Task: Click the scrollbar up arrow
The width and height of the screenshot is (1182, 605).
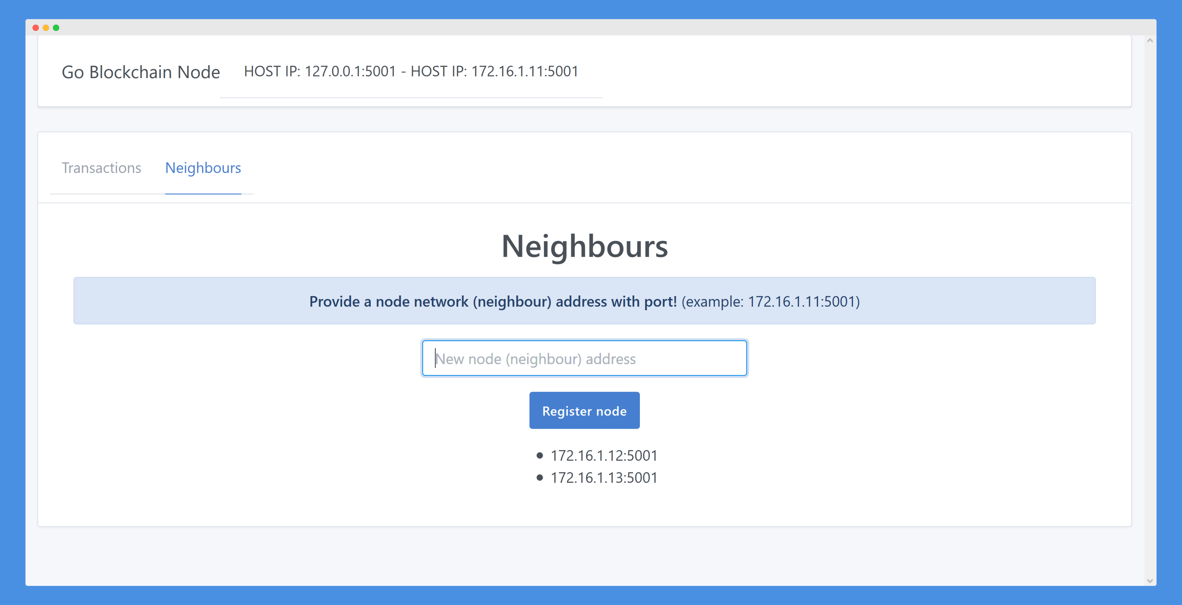Action: [x=1149, y=41]
